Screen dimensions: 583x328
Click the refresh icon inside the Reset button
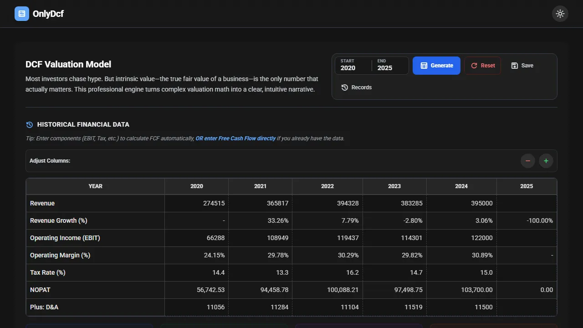point(474,66)
